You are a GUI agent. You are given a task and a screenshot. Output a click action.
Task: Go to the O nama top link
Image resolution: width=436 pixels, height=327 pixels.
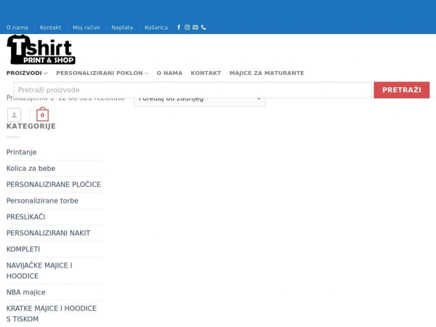tap(17, 28)
